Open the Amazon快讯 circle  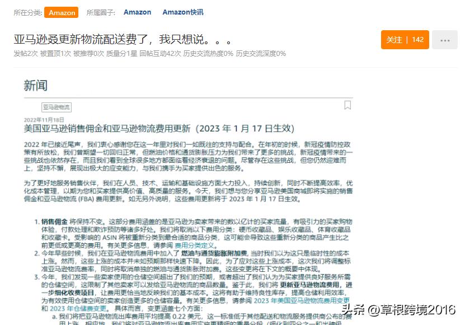coord(182,12)
